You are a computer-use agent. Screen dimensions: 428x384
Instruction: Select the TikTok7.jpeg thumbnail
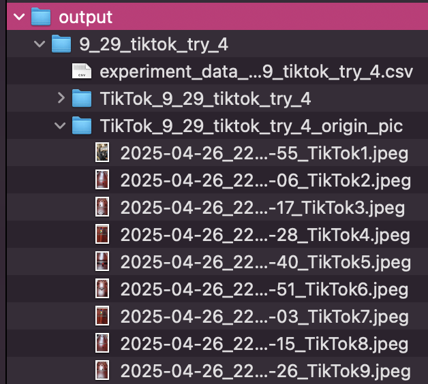point(102,316)
